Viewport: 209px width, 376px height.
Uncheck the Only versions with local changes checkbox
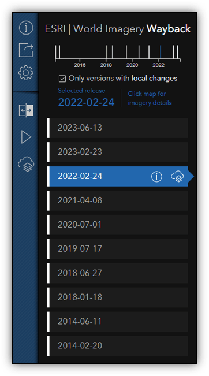(x=62, y=79)
